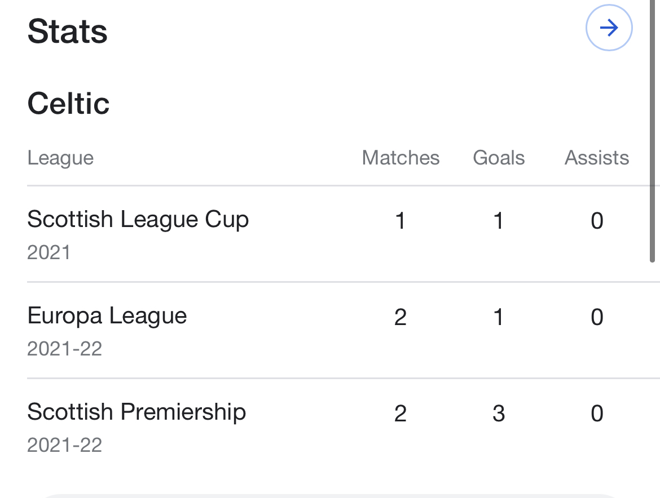
Task: Click the League column header
Action: pos(60,158)
